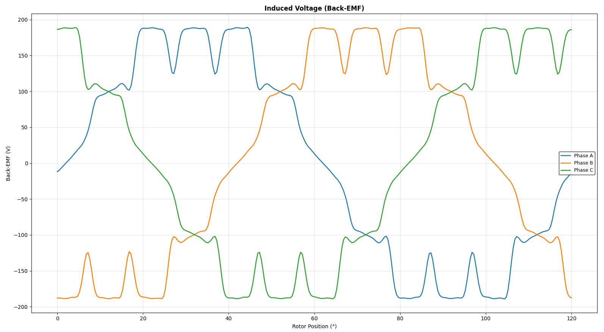Click the x-axis tick label 60
The width and height of the screenshot is (604, 332).
point(314,319)
